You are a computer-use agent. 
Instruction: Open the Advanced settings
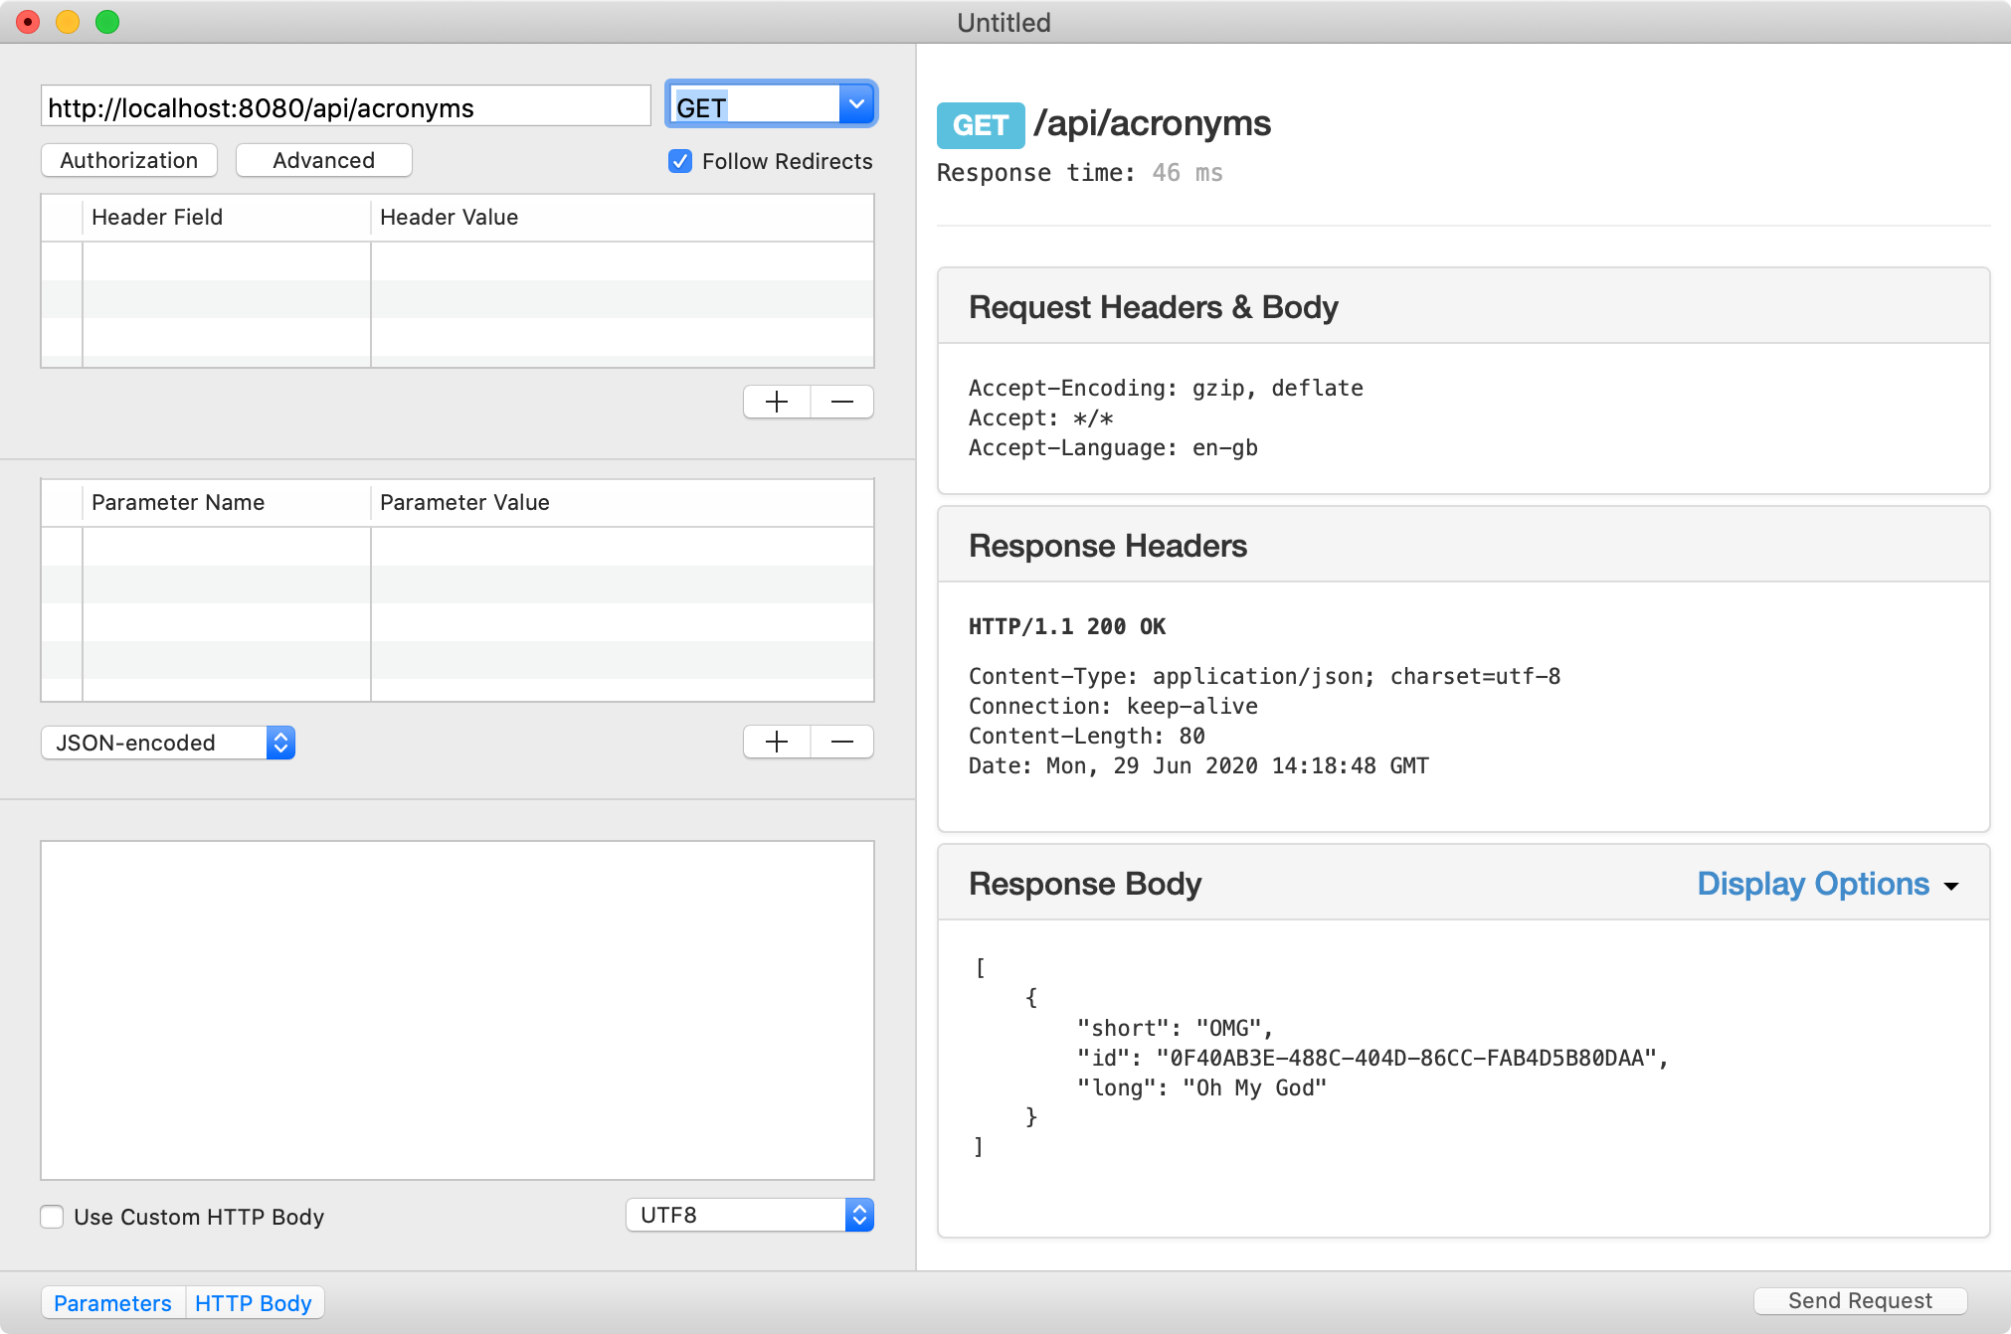[324, 160]
